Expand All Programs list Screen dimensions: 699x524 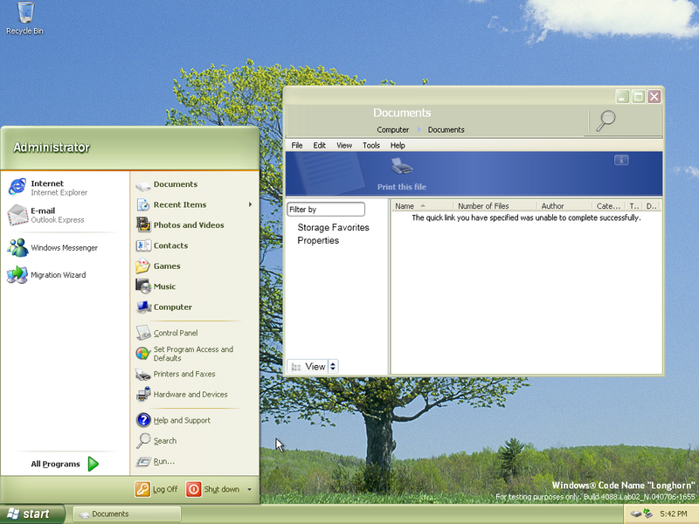point(65,464)
